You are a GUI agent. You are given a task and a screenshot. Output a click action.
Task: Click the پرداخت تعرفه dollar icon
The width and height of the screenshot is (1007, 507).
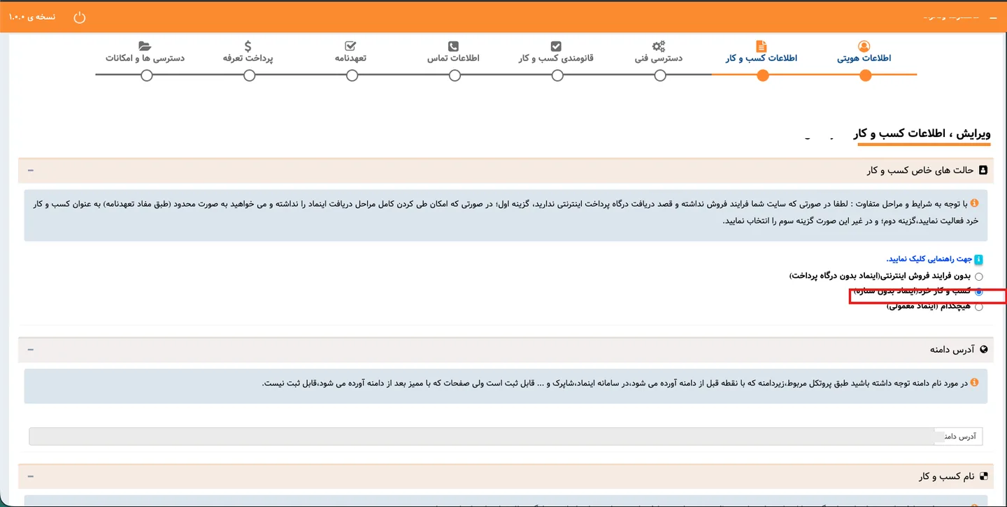(248, 47)
